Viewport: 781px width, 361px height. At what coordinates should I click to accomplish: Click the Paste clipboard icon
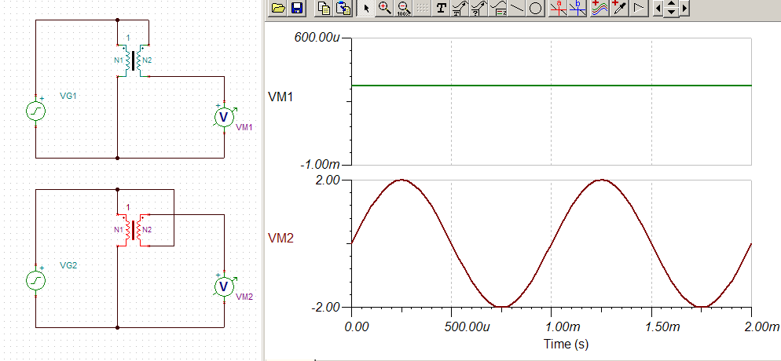pos(343,8)
